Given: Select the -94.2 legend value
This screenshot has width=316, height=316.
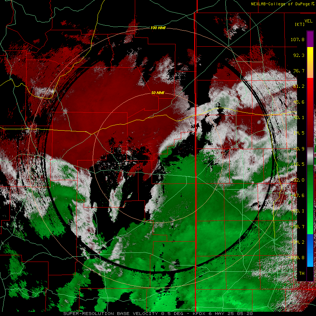Looking at the screenshot, I should coord(297,242).
